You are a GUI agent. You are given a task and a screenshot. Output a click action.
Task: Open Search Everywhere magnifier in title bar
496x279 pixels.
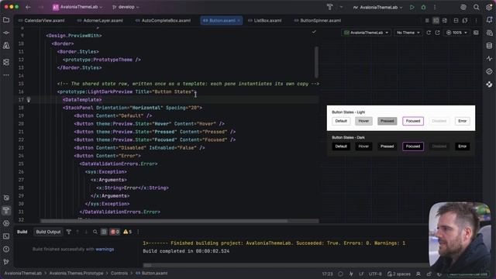pos(476,7)
